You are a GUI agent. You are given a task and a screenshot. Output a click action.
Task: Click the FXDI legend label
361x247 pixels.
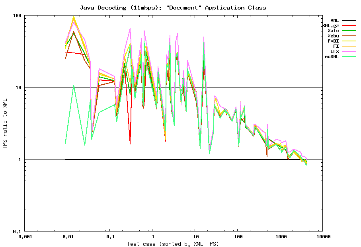333,41
